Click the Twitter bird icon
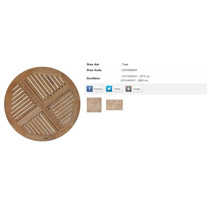This screenshot has width=207, height=207. pos(109,89)
